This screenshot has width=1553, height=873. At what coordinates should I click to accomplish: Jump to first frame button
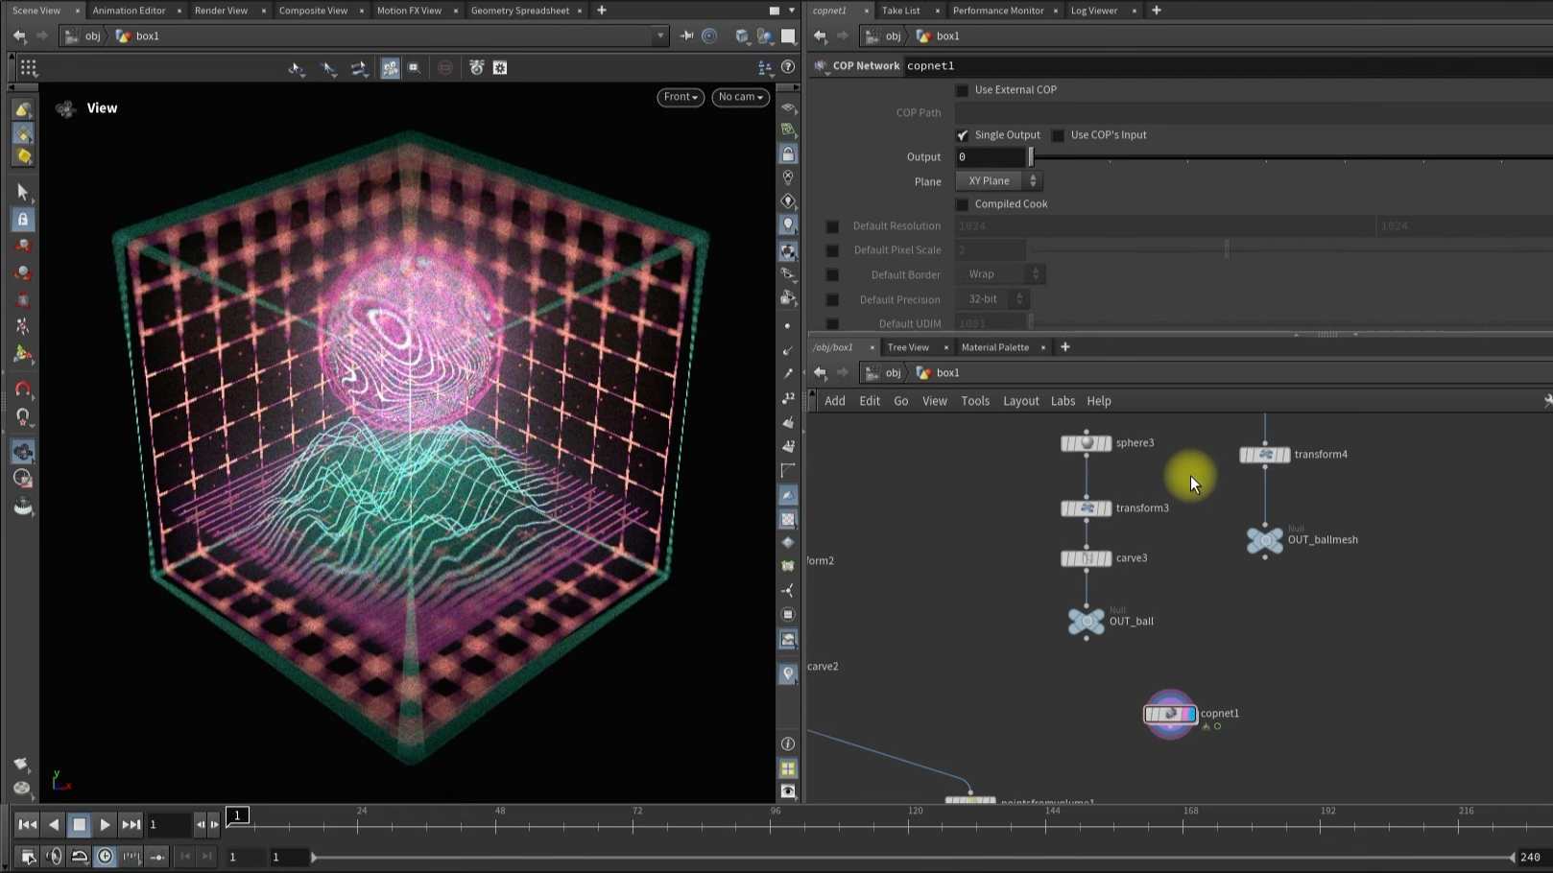pos(27,824)
